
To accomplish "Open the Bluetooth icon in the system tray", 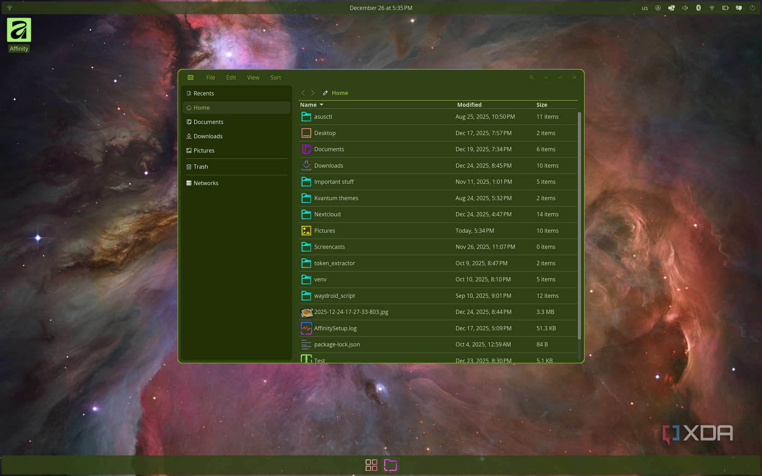I will click(699, 8).
